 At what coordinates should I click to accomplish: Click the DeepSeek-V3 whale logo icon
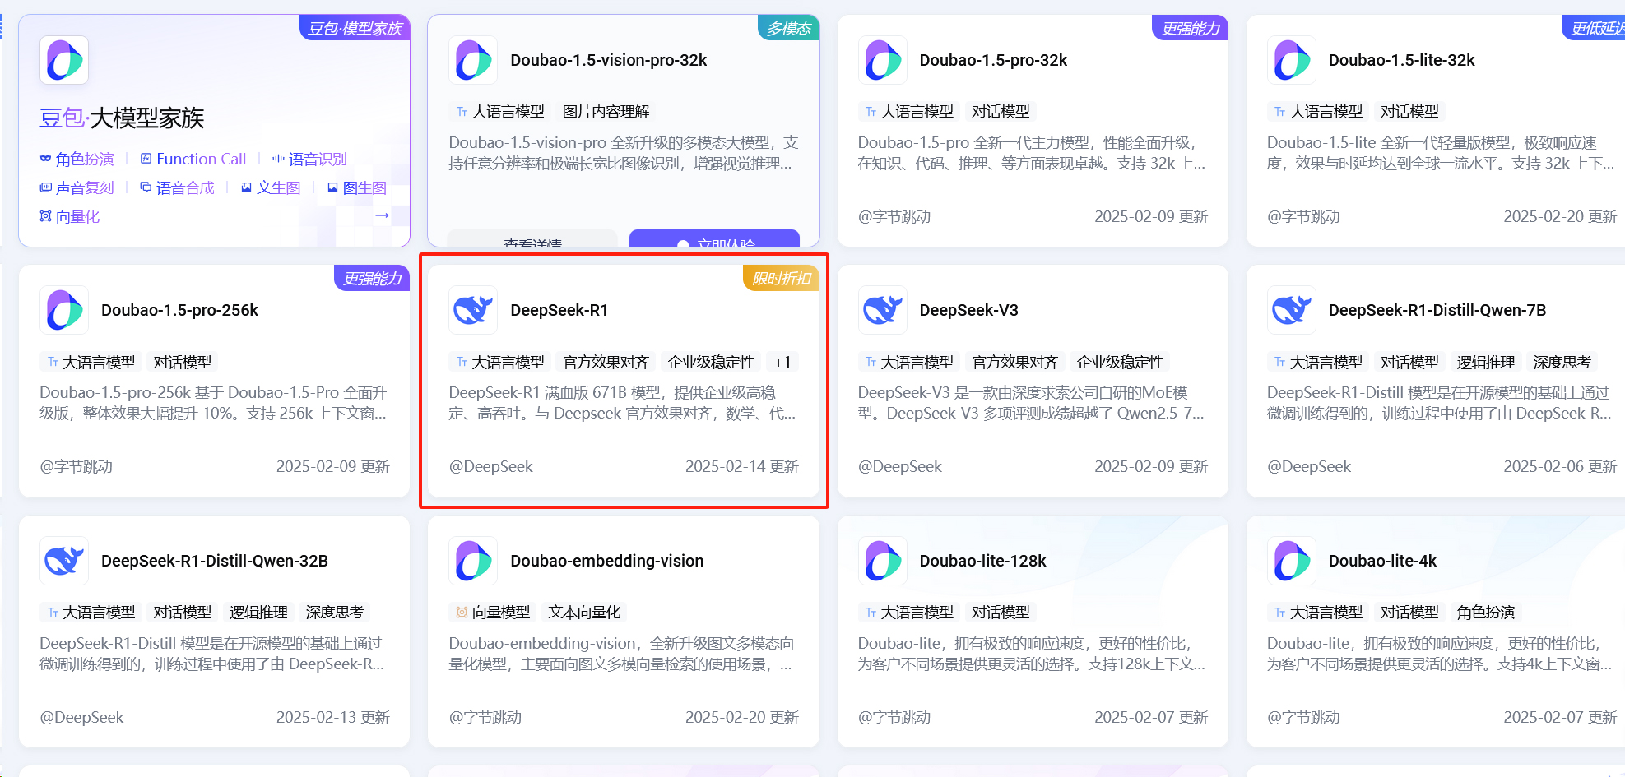pos(882,310)
